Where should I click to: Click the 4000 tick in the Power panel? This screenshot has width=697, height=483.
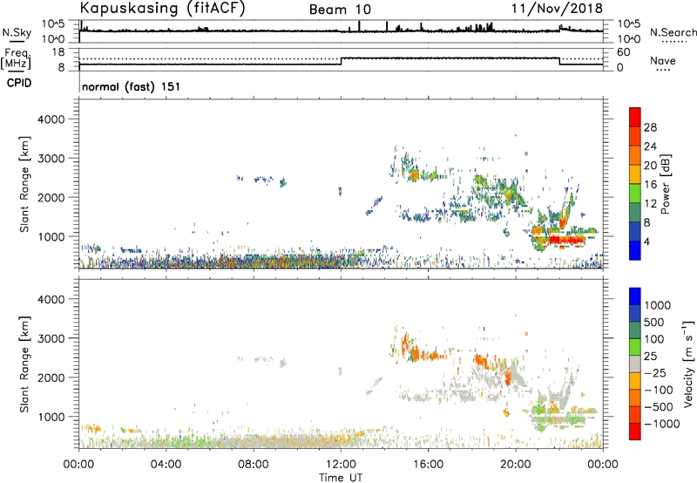(x=51, y=119)
